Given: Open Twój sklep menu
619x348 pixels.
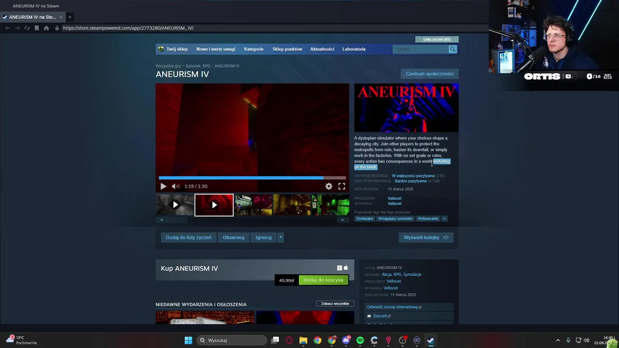Looking at the screenshot, I should point(177,49).
